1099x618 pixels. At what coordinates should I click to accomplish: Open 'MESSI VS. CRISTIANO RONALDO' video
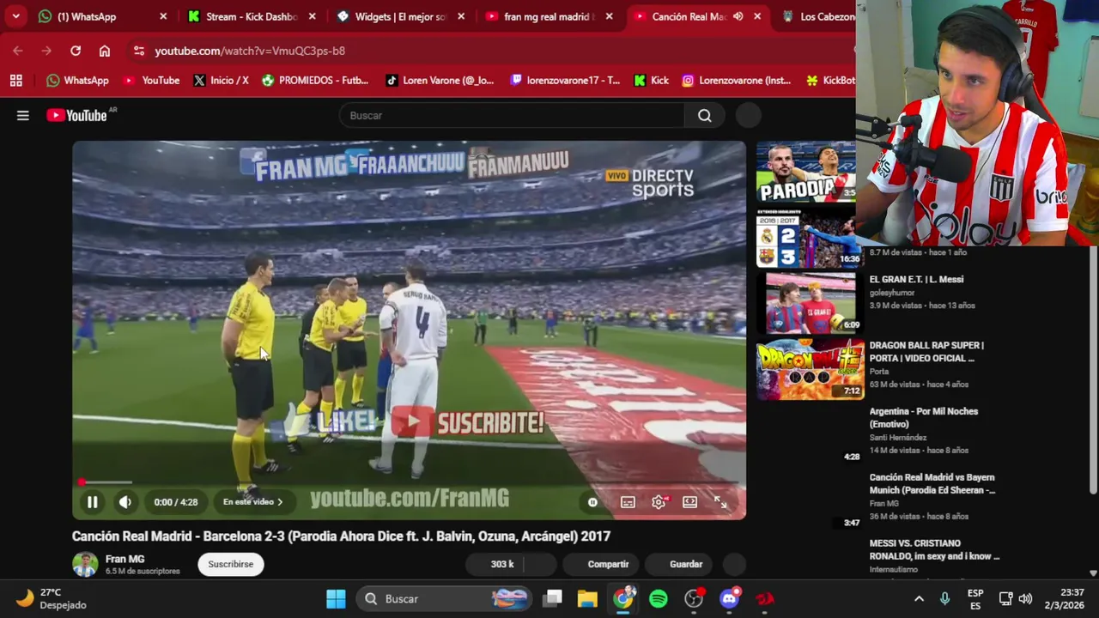934,549
